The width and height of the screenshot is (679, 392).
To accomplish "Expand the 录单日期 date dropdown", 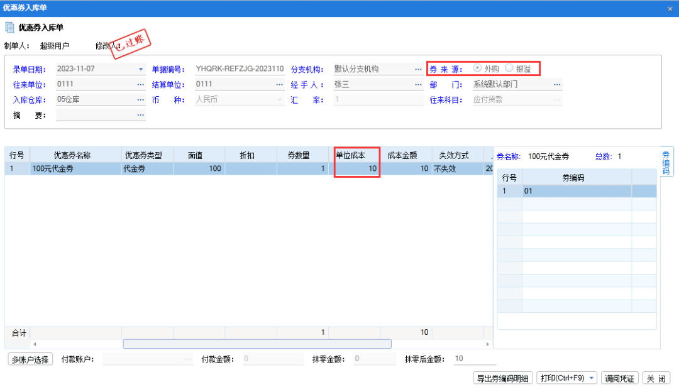I will tap(141, 69).
